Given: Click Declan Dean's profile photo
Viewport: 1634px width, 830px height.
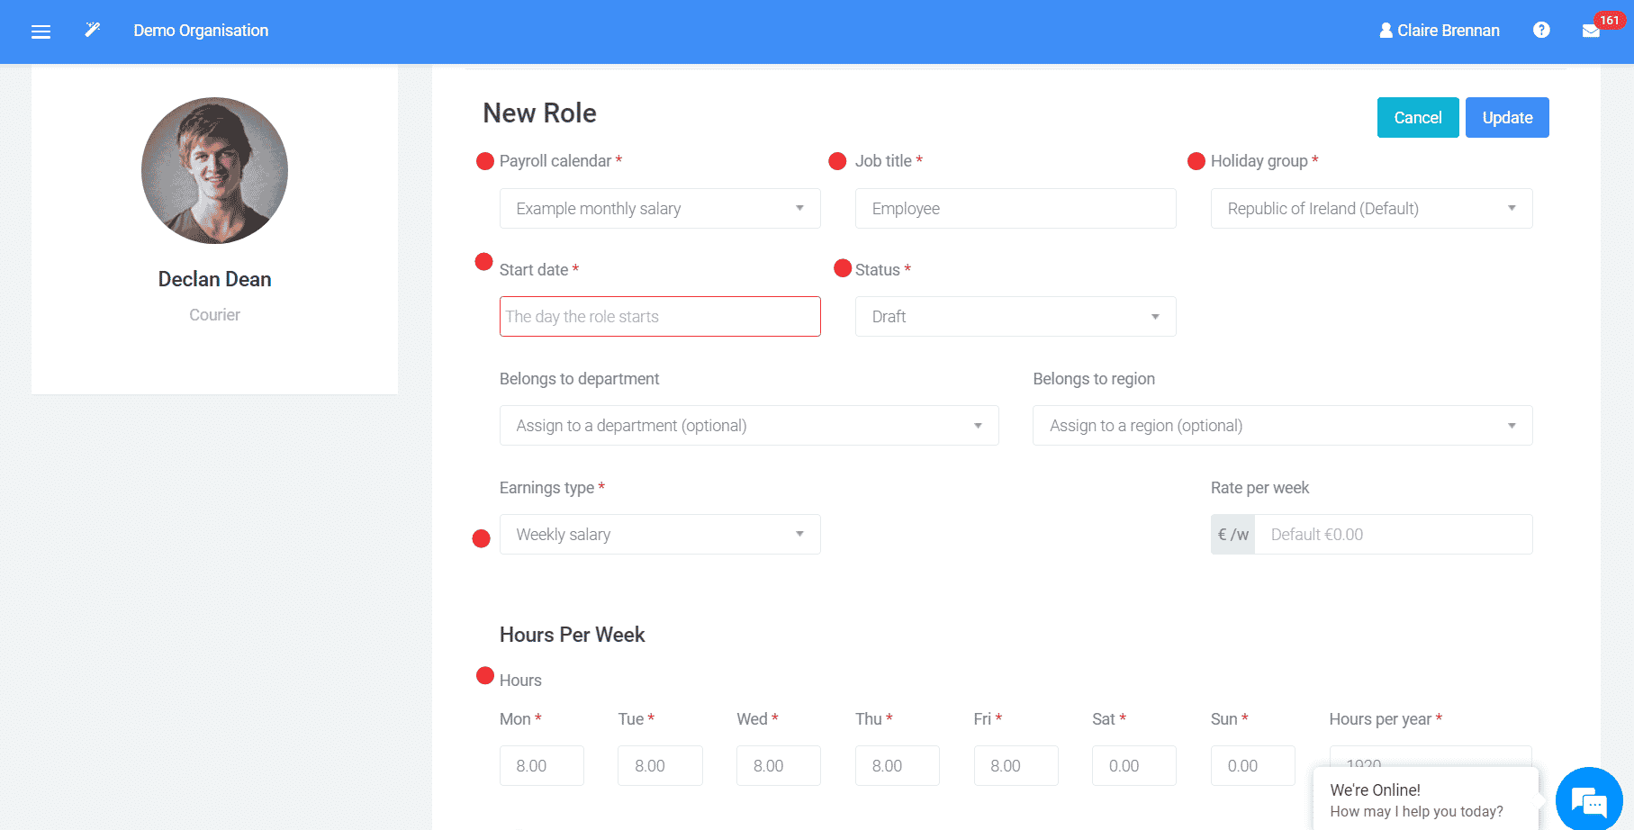Looking at the screenshot, I should pyautogui.click(x=214, y=171).
